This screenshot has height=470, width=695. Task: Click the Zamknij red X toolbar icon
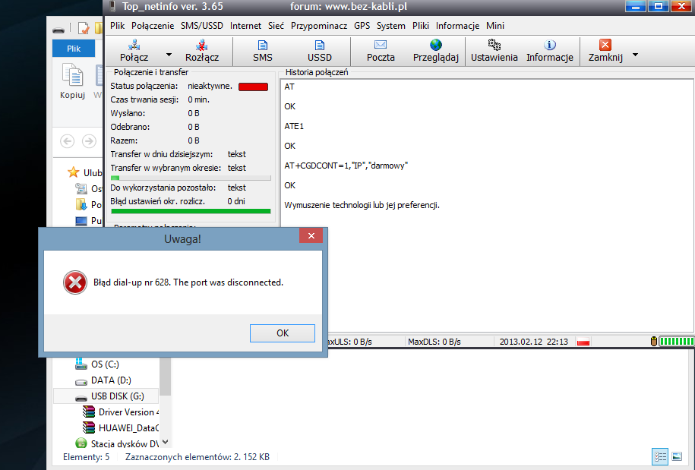click(x=605, y=46)
